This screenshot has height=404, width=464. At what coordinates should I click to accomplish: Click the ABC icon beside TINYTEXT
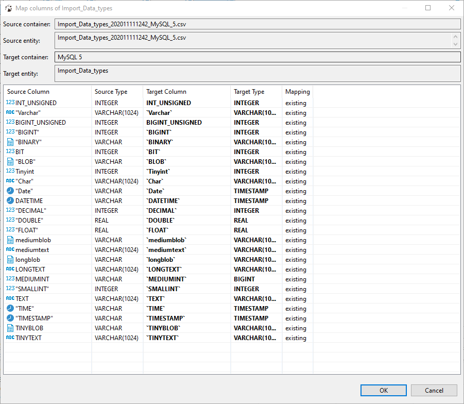point(9,338)
